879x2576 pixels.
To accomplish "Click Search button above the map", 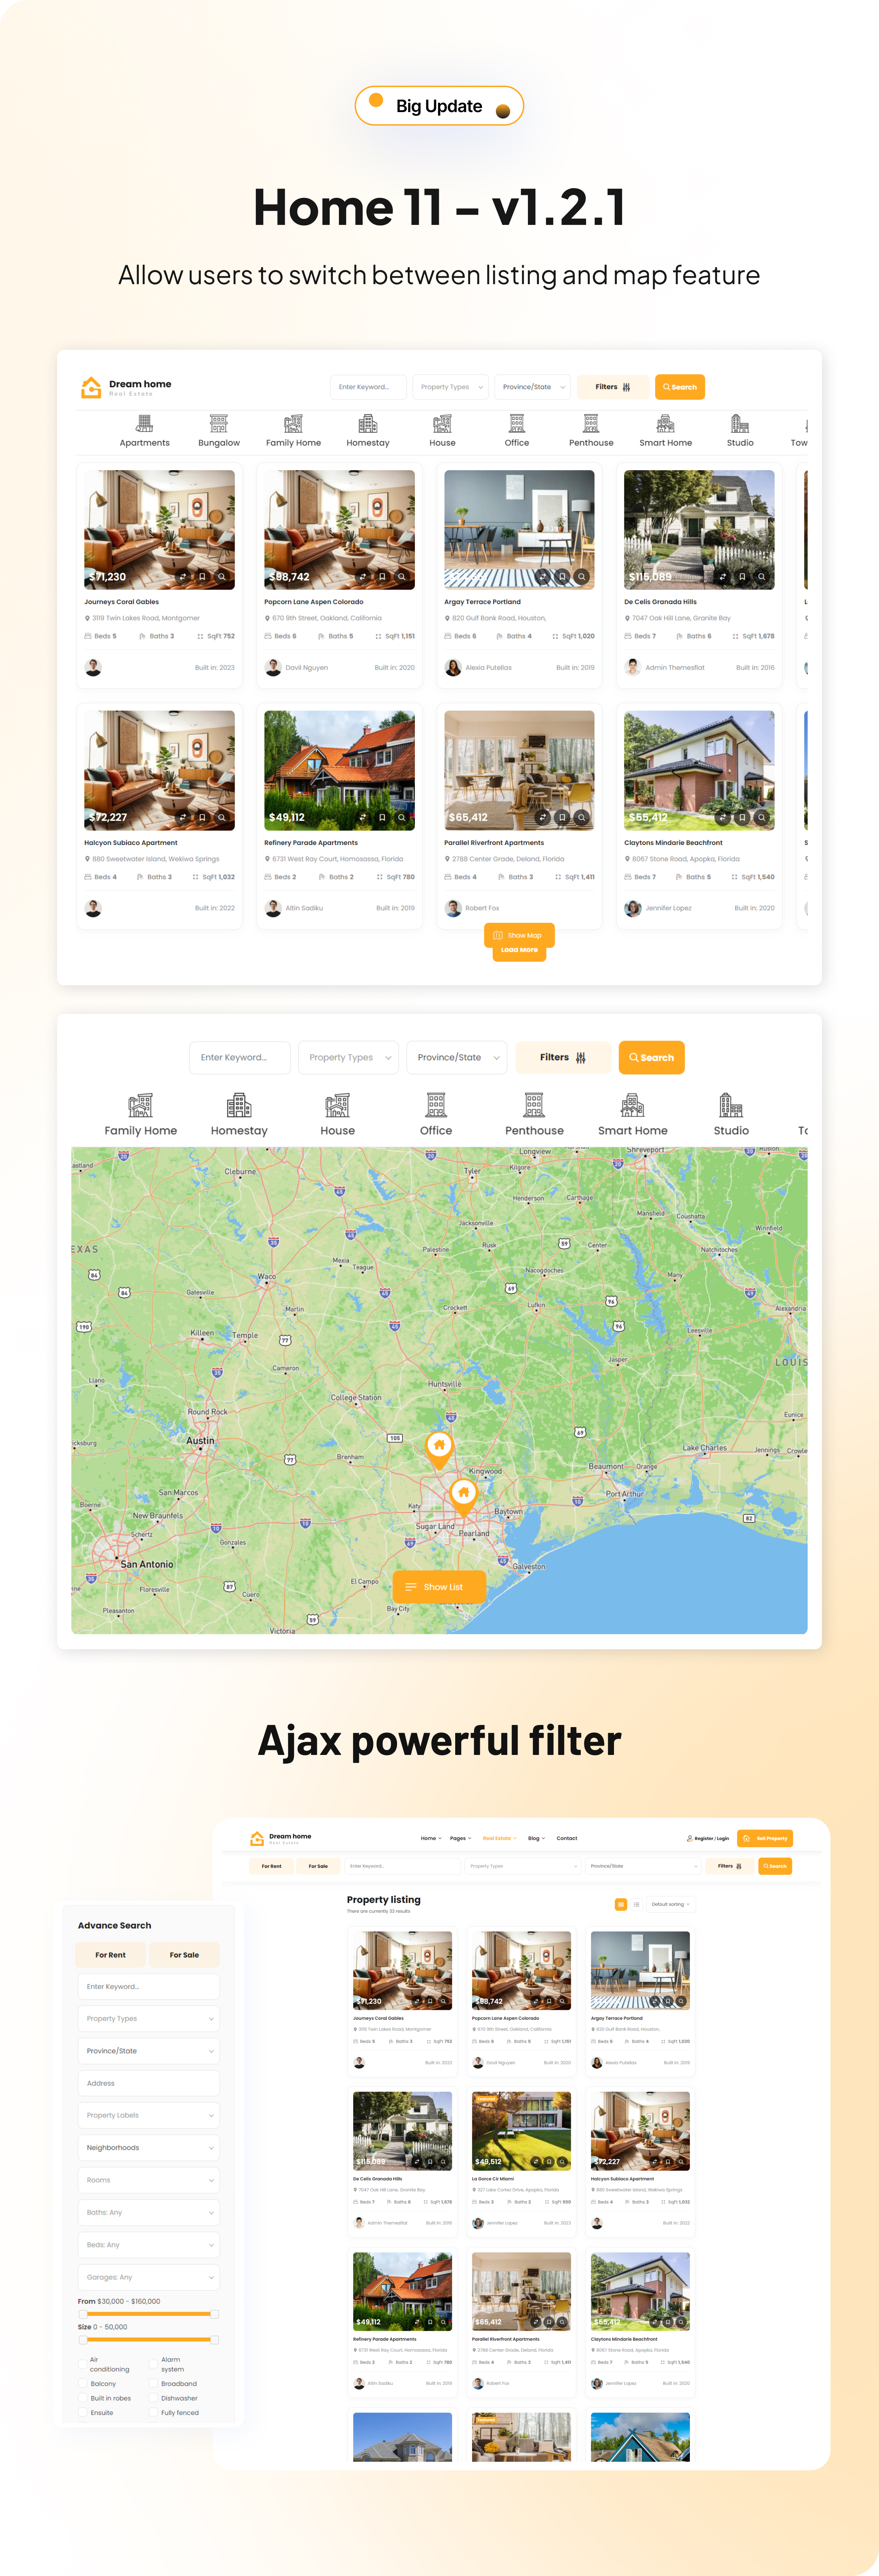I will 651,1057.
